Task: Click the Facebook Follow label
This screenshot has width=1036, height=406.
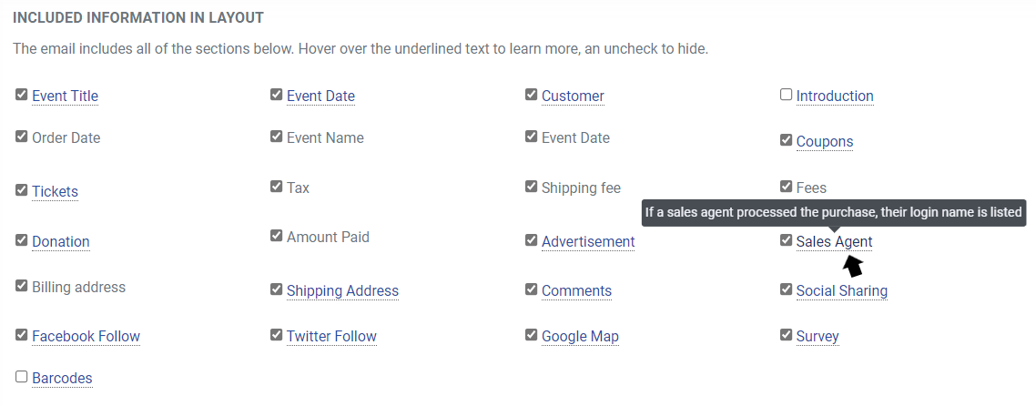Action: point(86,336)
